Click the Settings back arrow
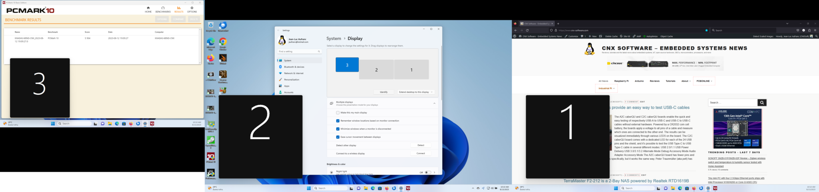 pyautogui.click(x=279, y=30)
